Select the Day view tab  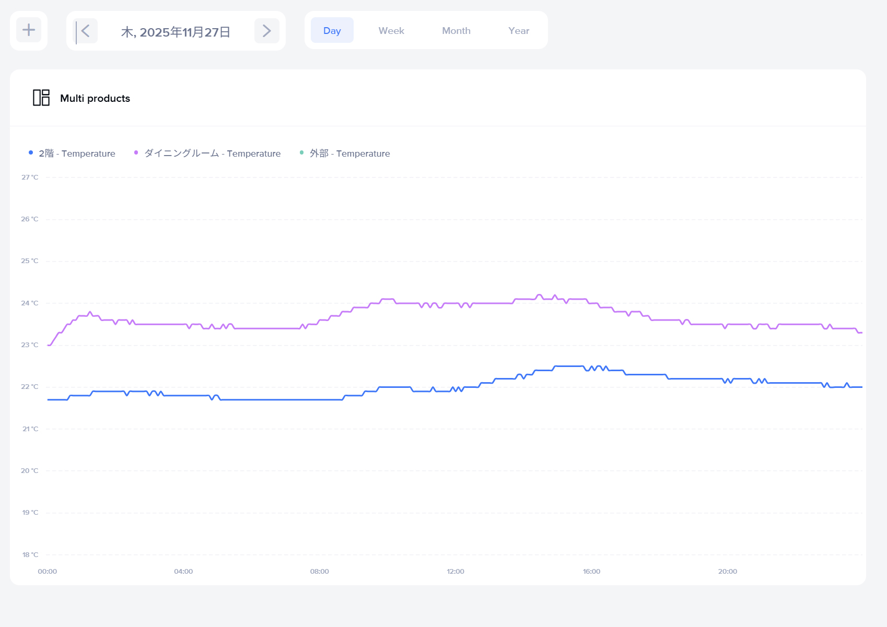click(x=332, y=31)
